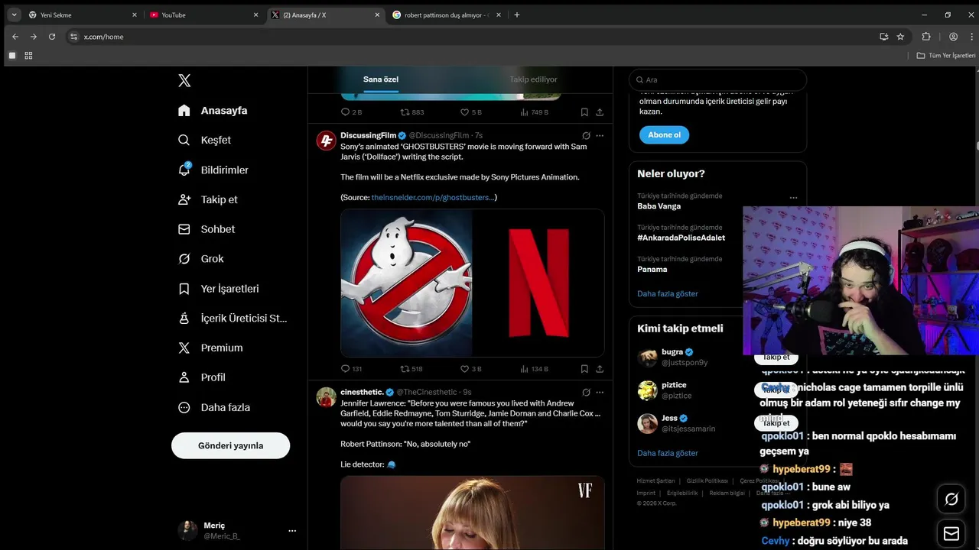The height and width of the screenshot is (550, 979).
Task: Open Baba Vanga trending topic
Action: [x=659, y=206]
